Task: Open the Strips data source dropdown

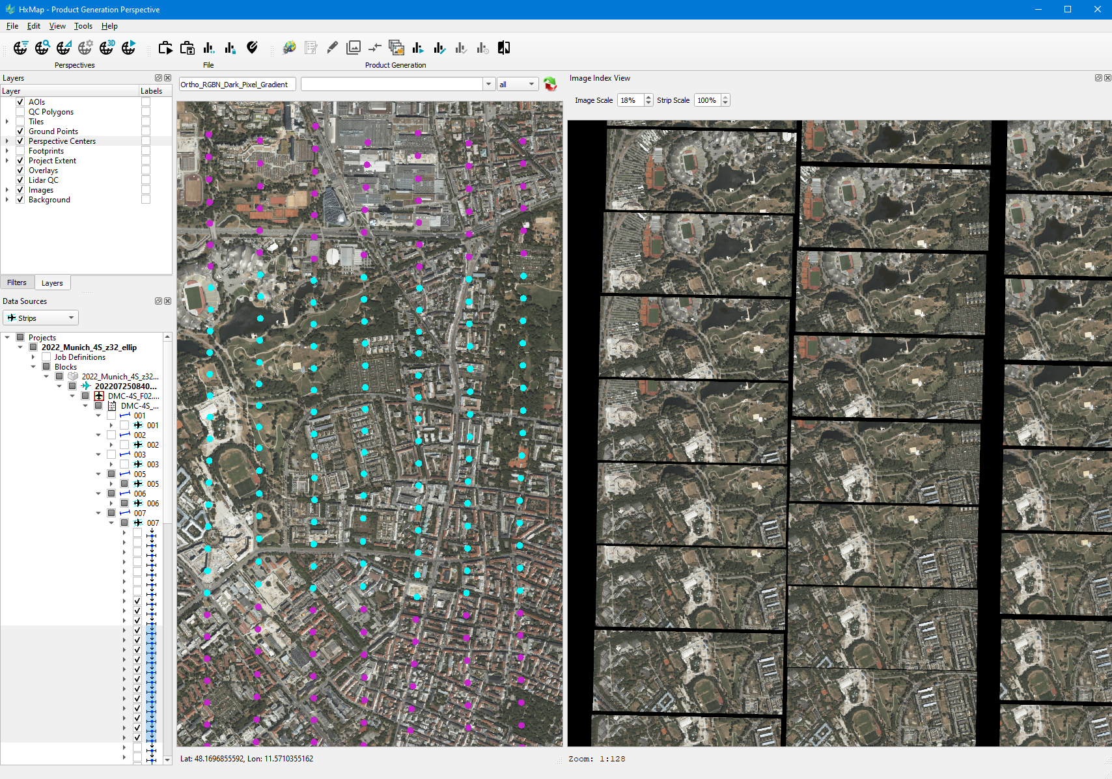Action: click(40, 318)
